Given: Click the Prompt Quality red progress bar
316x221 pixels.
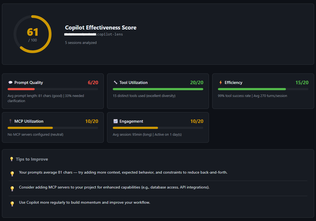Looking at the screenshot, I should [21, 89].
